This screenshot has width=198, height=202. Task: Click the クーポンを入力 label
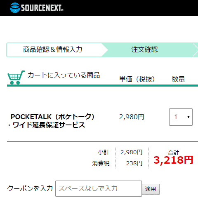pos(30,188)
